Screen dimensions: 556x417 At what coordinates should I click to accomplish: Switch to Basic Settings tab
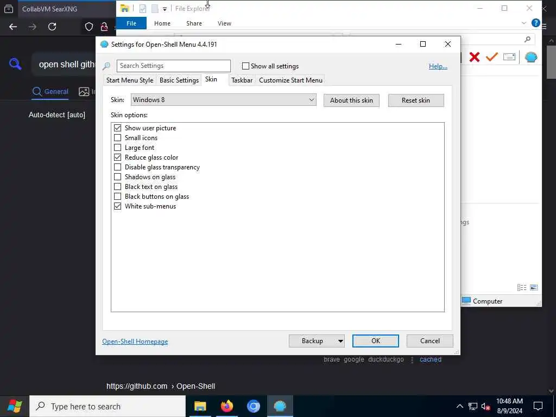pos(179,80)
